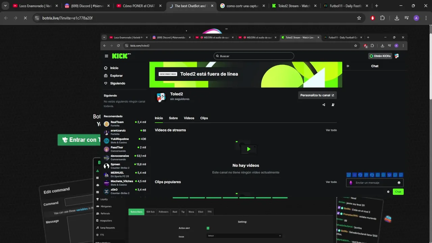
Task: Switch to outer Toled2 Stream tab
Action: pyautogui.click(x=294, y=6)
